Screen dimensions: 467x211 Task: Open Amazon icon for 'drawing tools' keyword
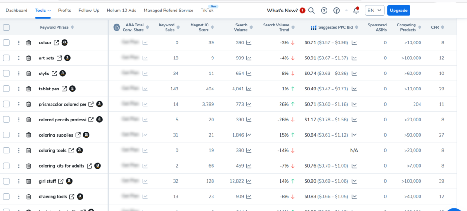(80, 197)
